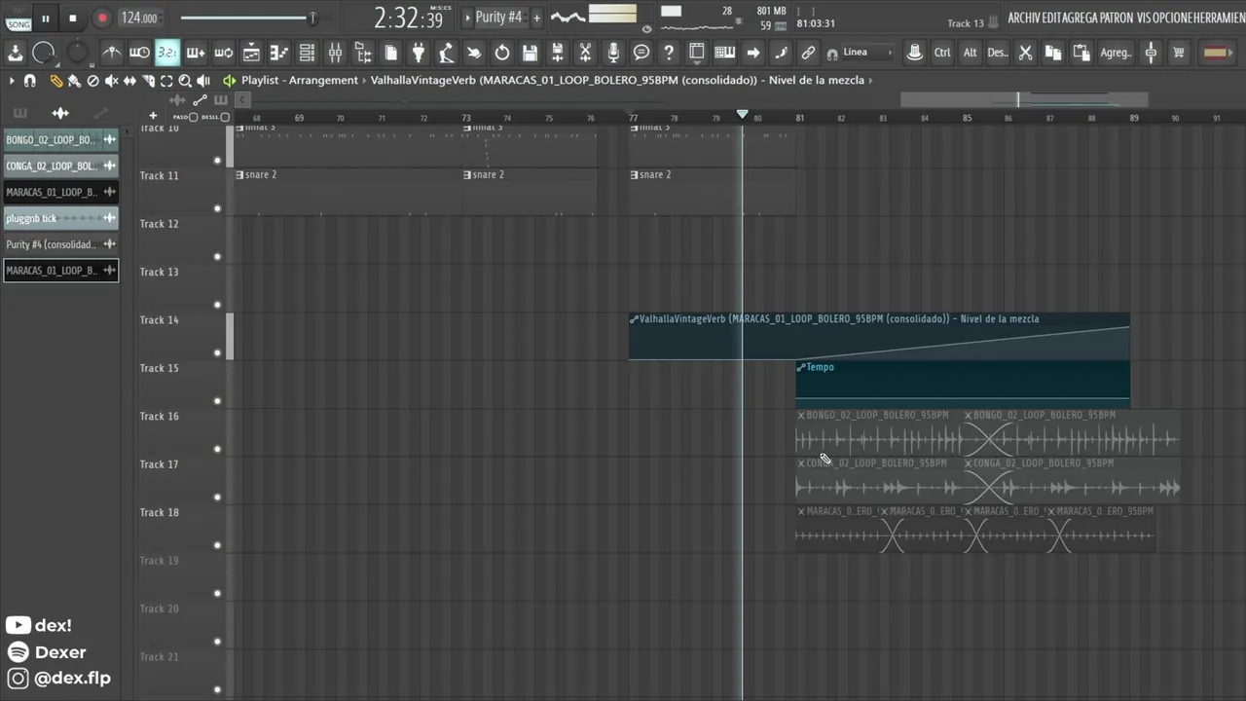Add new pattern with plus button
Screen dimensions: 1246x701
(536, 18)
